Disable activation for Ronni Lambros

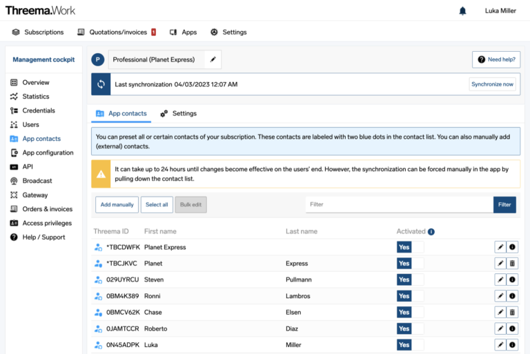tap(410, 296)
